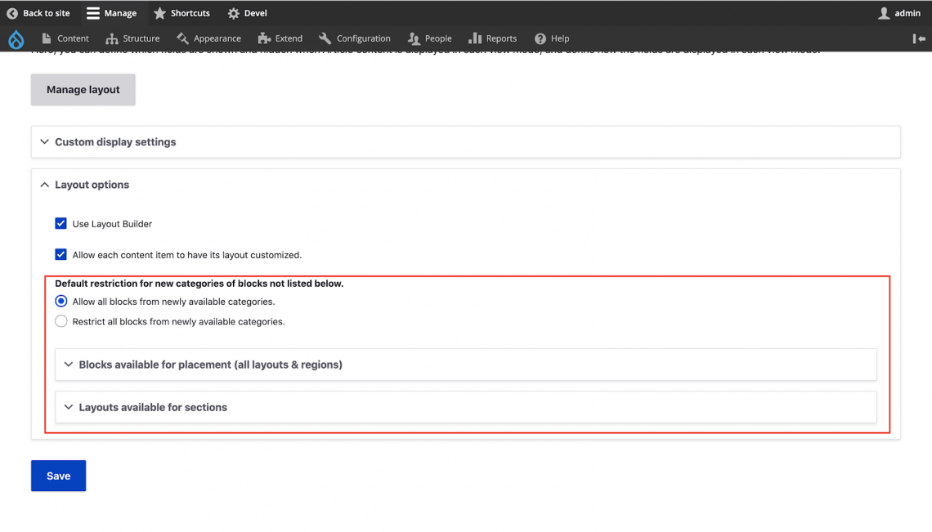
Task: Disable per-item layout customization checkbox
Action: click(x=61, y=255)
